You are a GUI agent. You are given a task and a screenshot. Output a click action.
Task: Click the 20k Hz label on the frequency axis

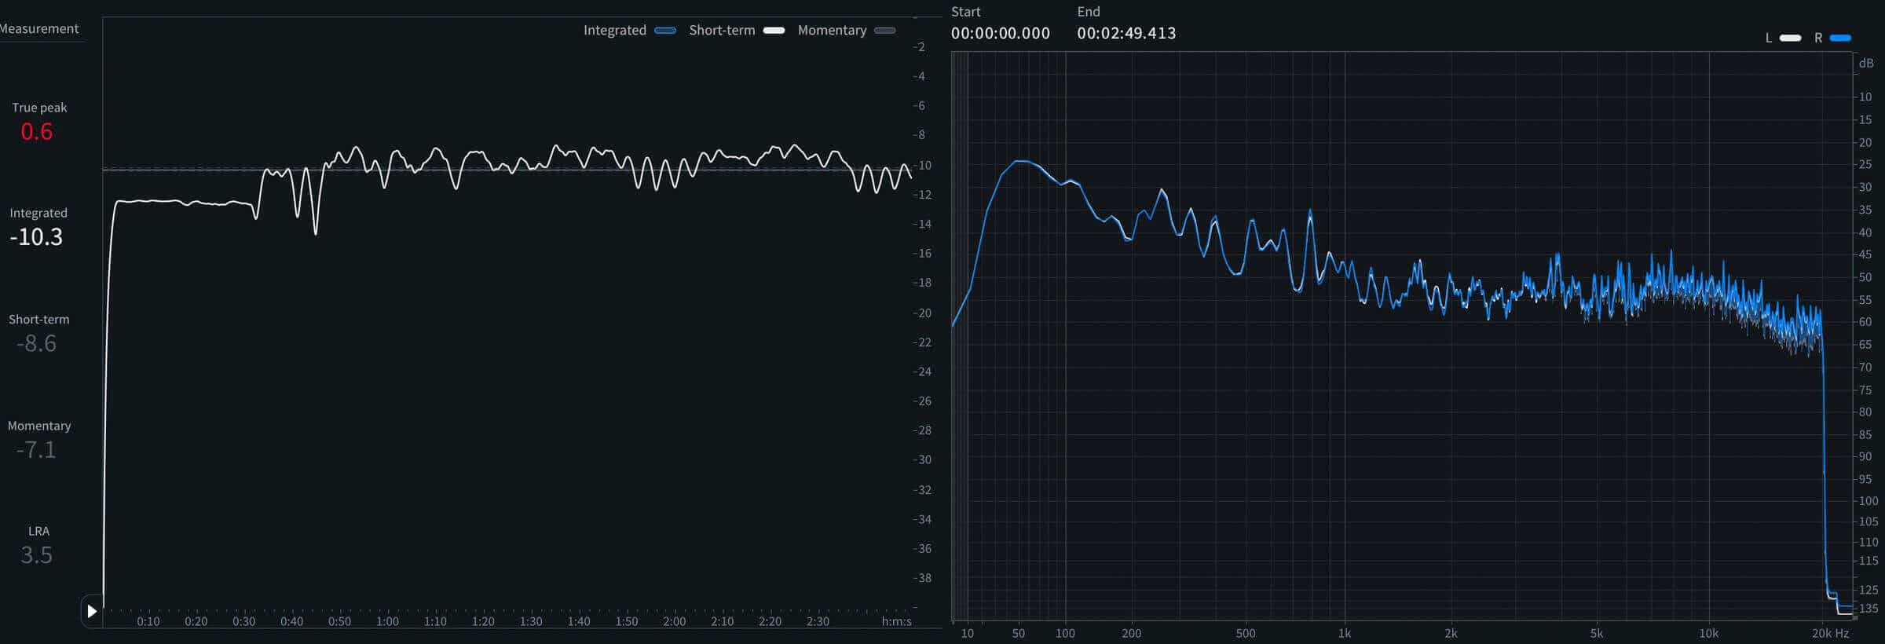click(x=1830, y=633)
